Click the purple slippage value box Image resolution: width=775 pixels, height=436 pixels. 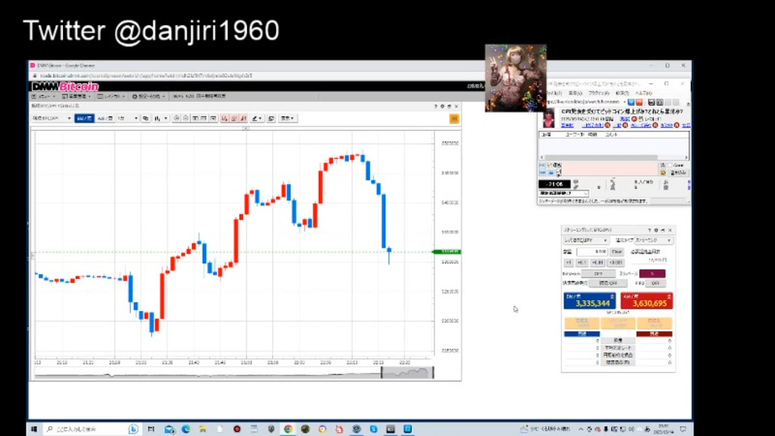coord(652,274)
